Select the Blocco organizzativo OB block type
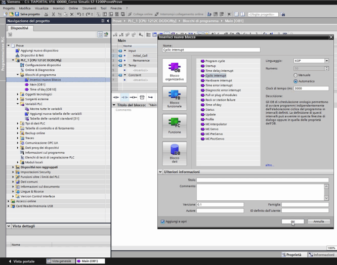The width and height of the screenshot is (337, 265). [175, 71]
